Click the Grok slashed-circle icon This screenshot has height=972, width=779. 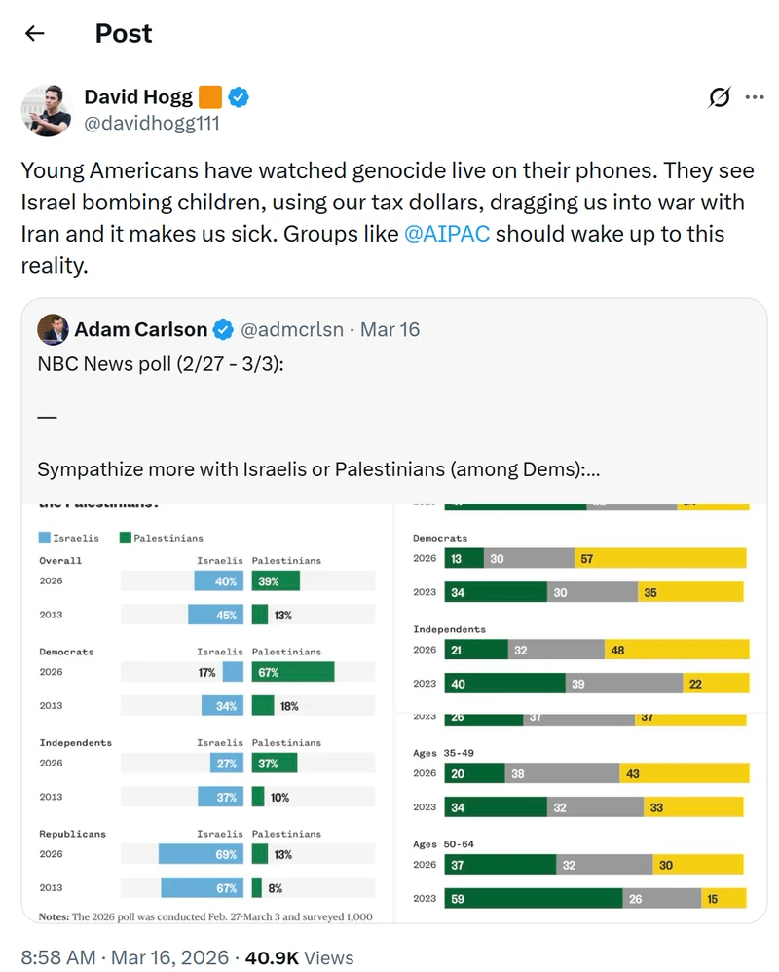click(720, 97)
